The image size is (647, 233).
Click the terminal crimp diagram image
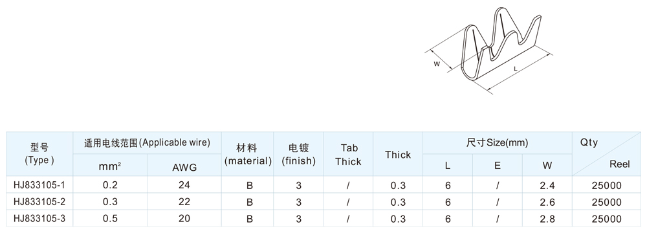[x=488, y=50]
